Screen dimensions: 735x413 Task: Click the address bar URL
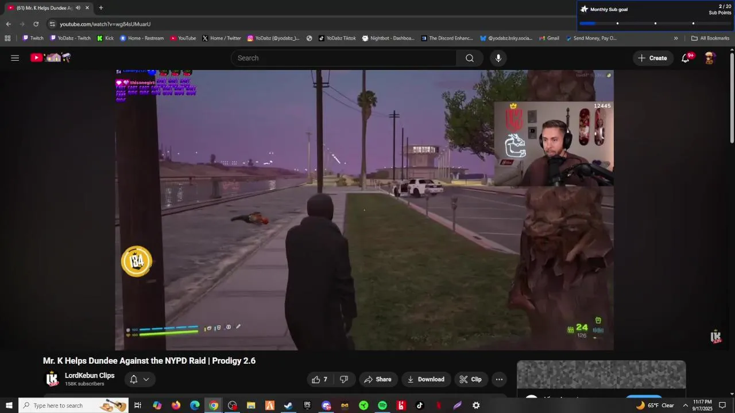(x=105, y=24)
